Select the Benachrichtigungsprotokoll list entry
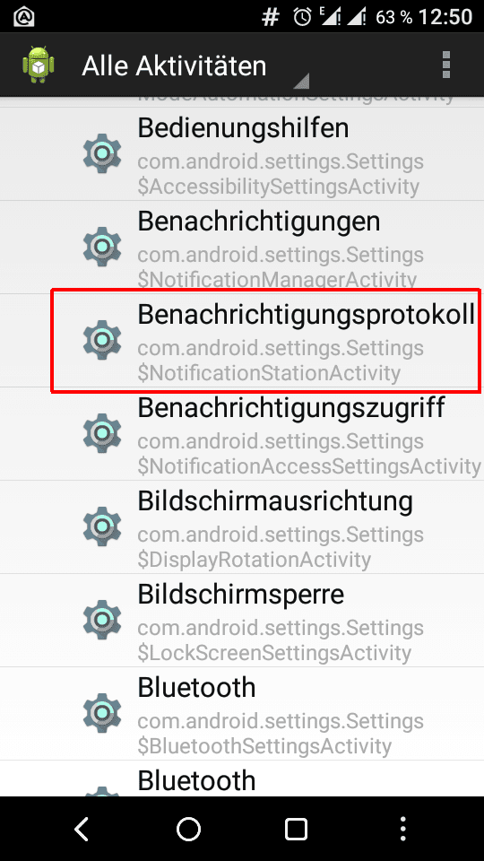Viewport: 484px width, 861px height. pos(242,341)
